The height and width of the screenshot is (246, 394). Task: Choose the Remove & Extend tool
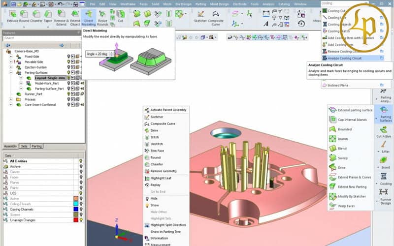click(61, 18)
